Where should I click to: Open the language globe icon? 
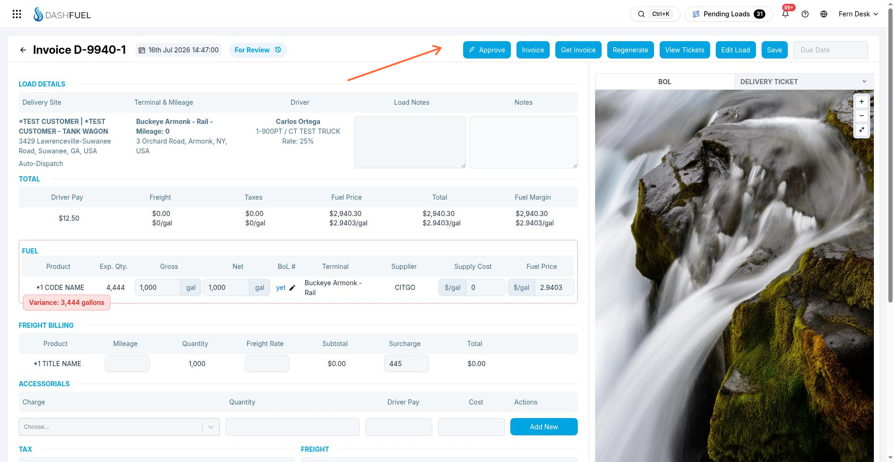824,14
